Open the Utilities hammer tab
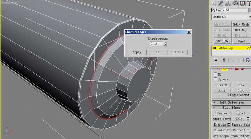Viewport: 251px width, 139px height. [x=249, y=3]
